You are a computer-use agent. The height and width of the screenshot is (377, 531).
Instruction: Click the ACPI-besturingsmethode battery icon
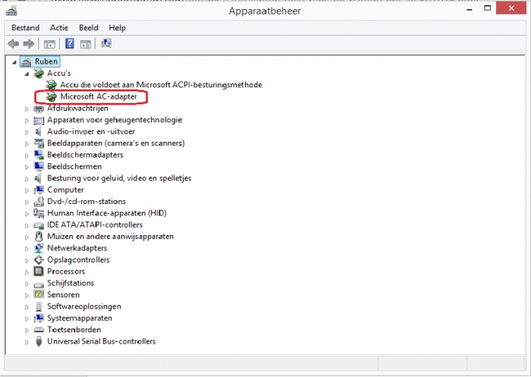(52, 85)
